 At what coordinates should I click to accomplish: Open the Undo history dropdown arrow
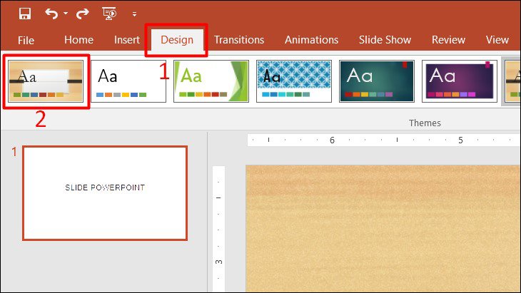(66, 14)
